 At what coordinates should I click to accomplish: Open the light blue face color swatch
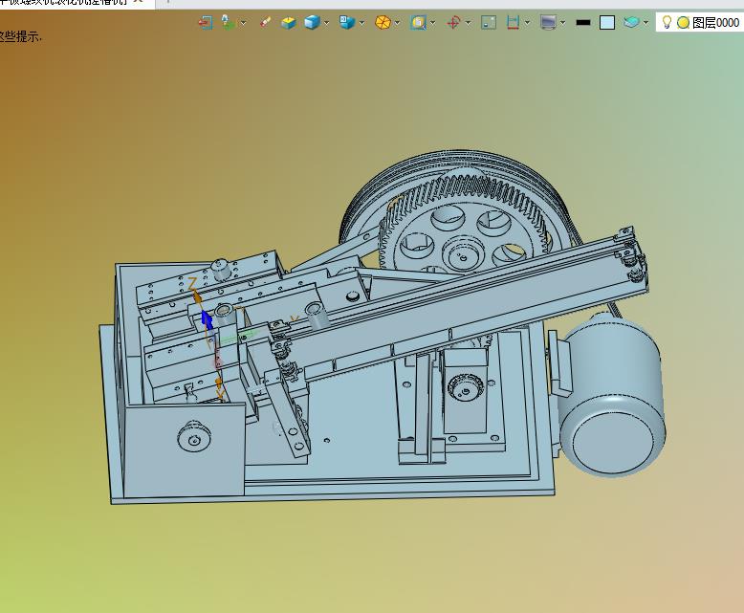click(x=607, y=22)
